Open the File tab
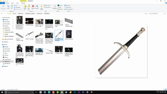 click(2, 3)
